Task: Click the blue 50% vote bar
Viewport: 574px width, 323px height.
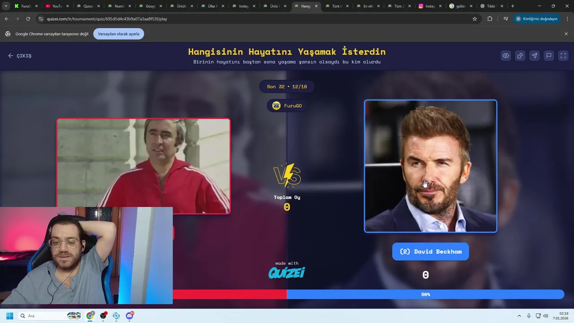Action: point(425,294)
